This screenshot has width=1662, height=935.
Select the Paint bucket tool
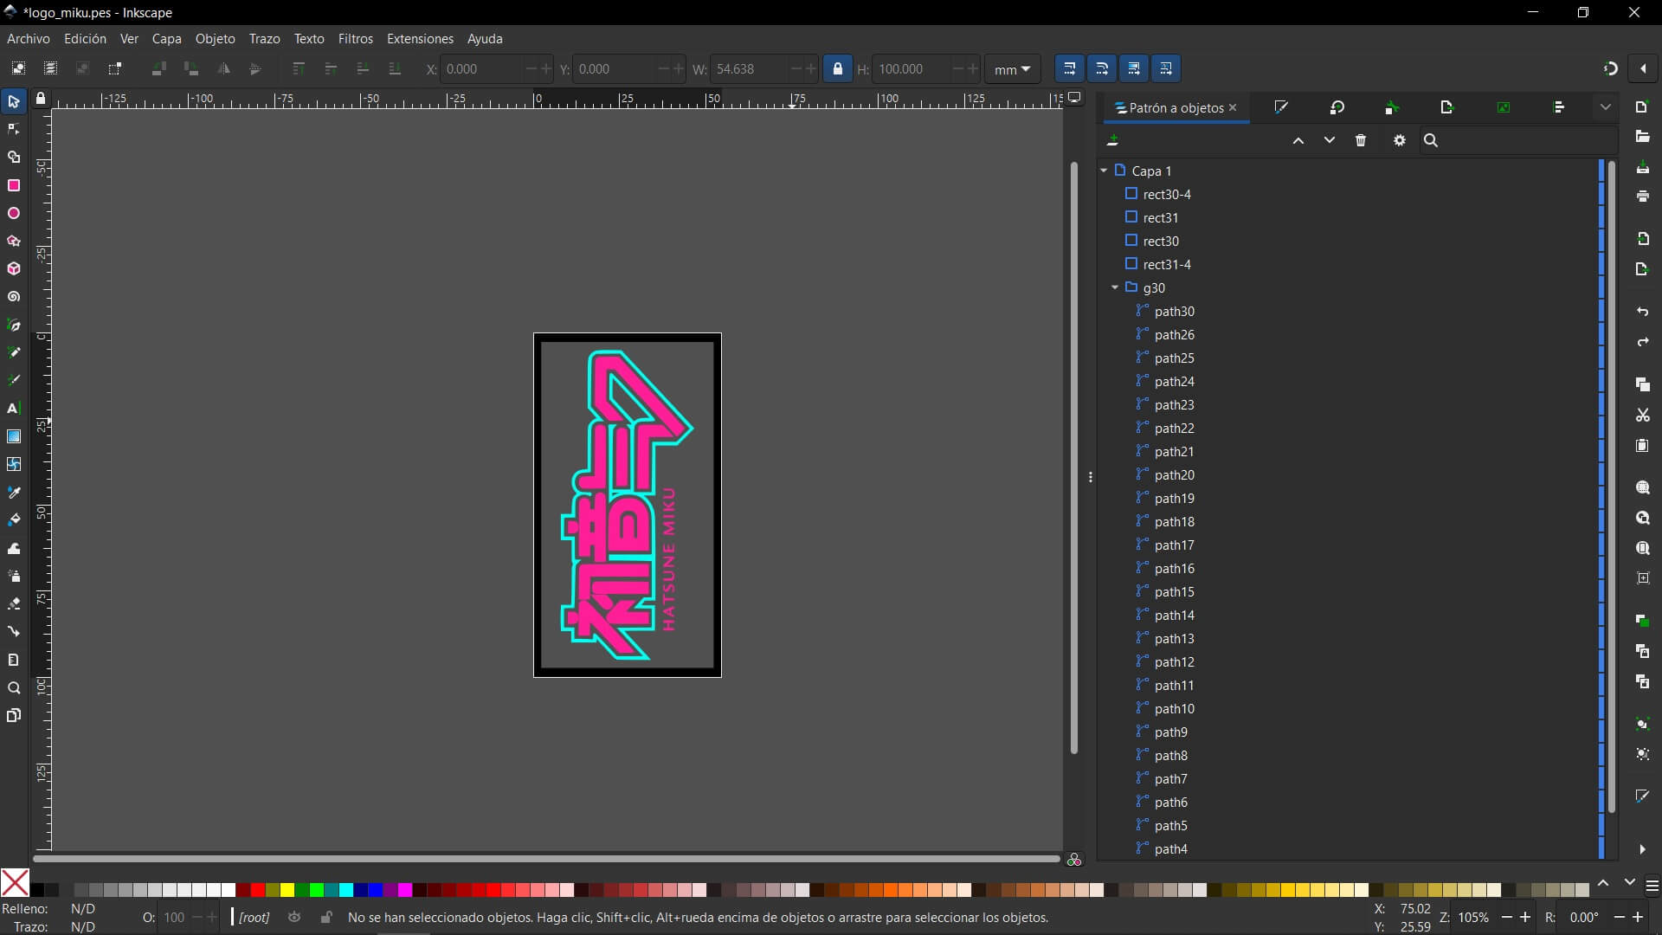click(14, 519)
